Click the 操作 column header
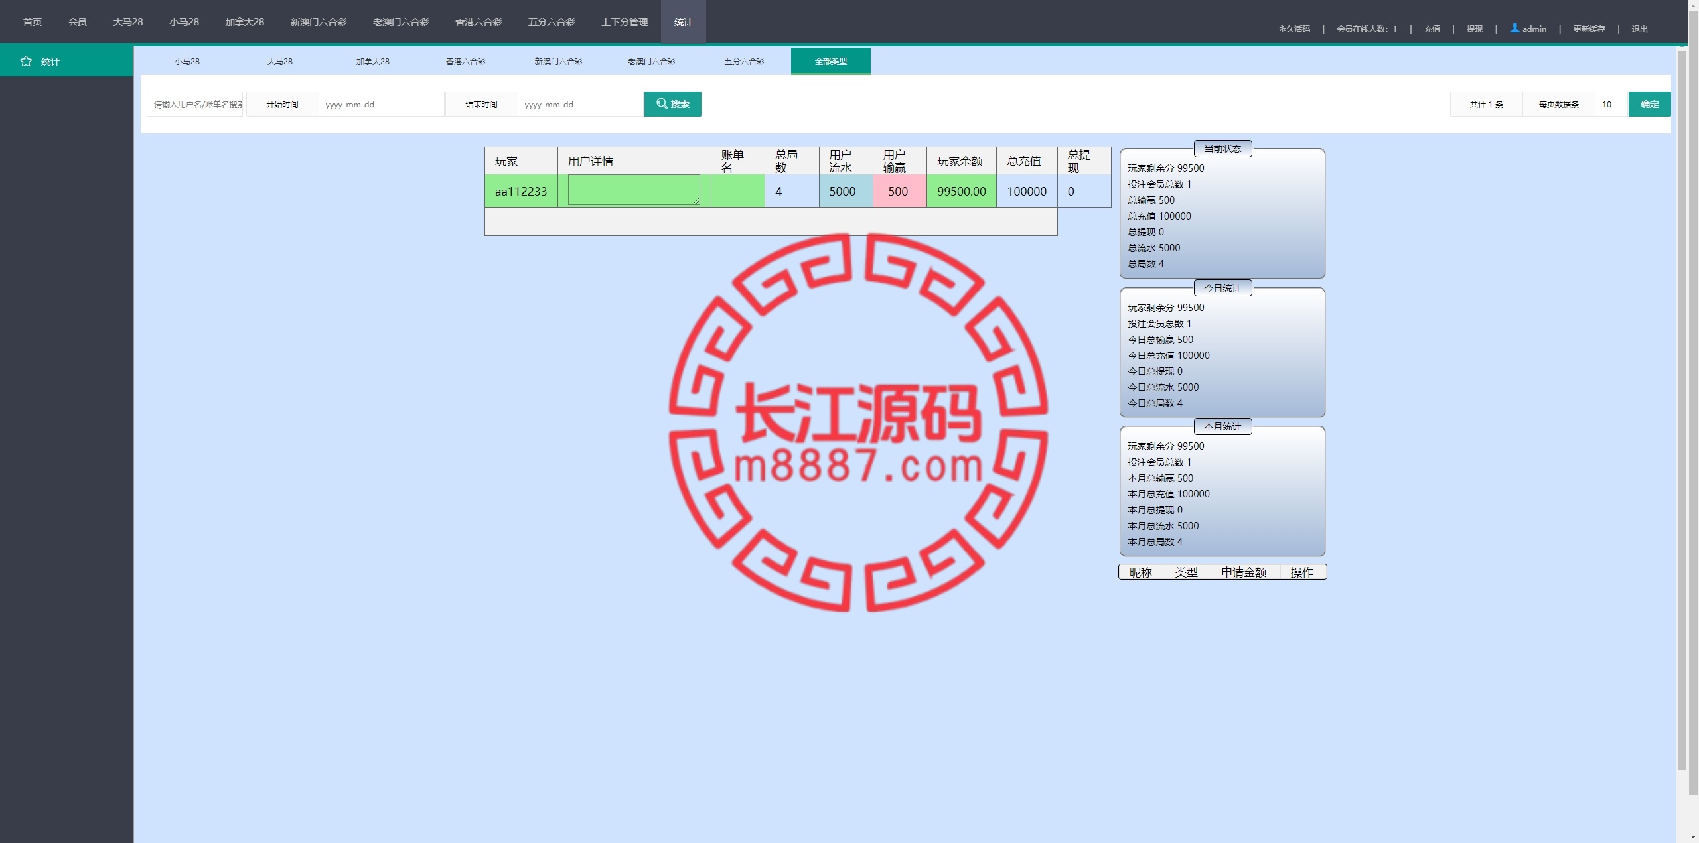1699x843 pixels. click(1302, 572)
